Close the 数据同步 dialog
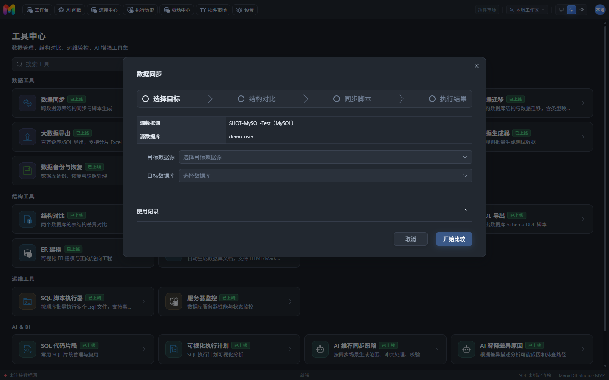The height and width of the screenshot is (380, 609). [x=477, y=66]
